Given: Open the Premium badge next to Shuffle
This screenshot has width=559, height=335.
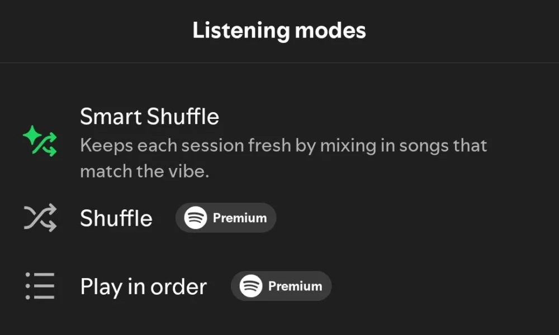Looking at the screenshot, I should coord(226,218).
